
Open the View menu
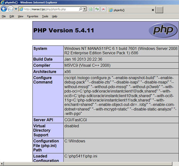click(x=21, y=16)
